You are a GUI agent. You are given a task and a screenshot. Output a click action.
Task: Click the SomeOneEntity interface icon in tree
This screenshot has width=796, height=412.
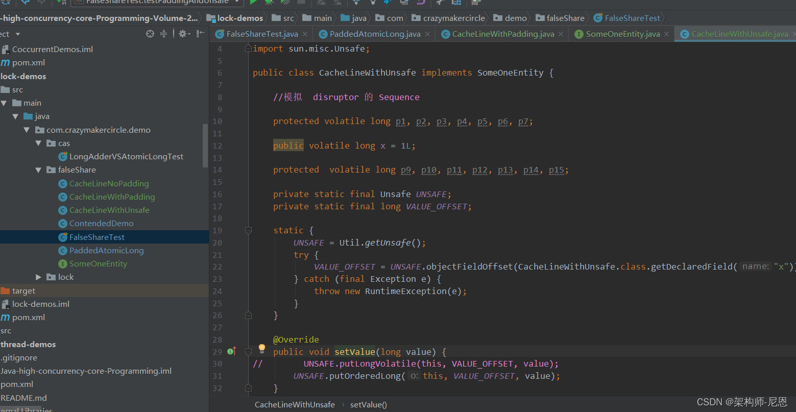[63, 264]
